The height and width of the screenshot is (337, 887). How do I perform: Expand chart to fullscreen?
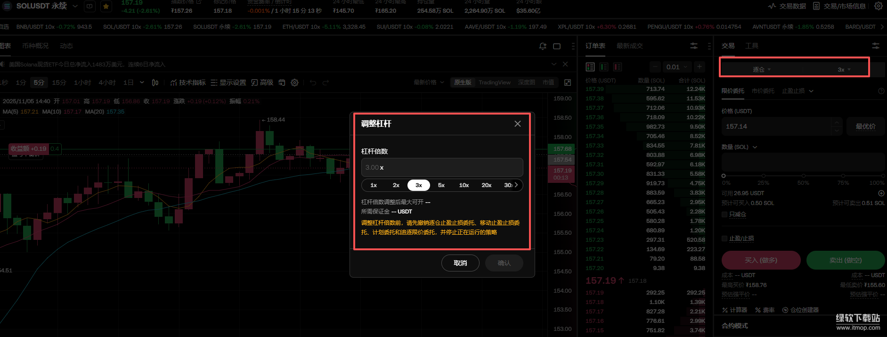coord(568,82)
